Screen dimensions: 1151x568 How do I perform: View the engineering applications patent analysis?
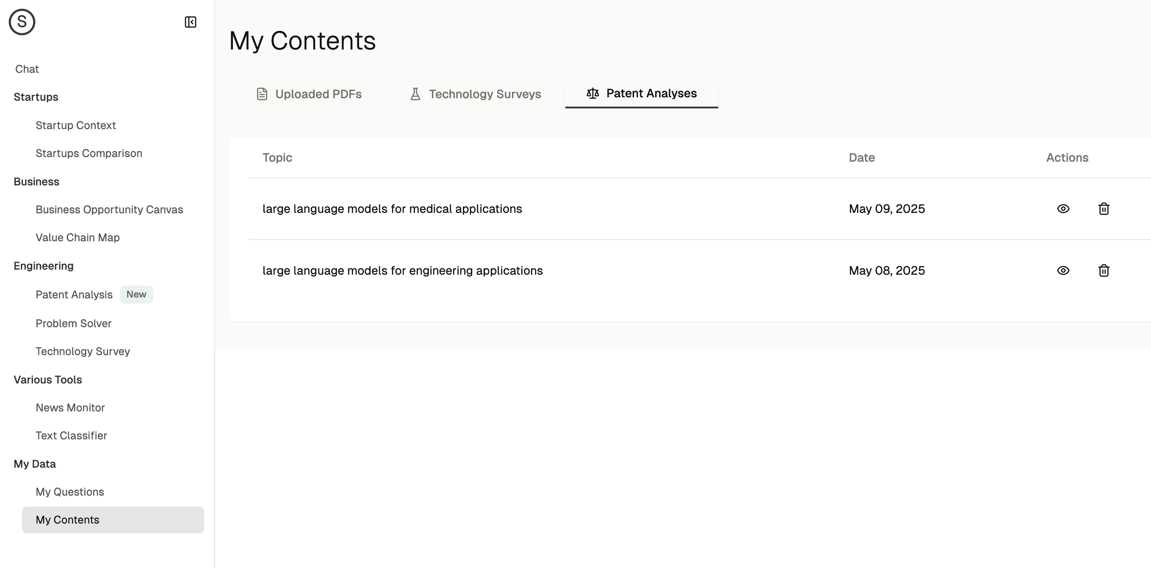pyautogui.click(x=1063, y=270)
